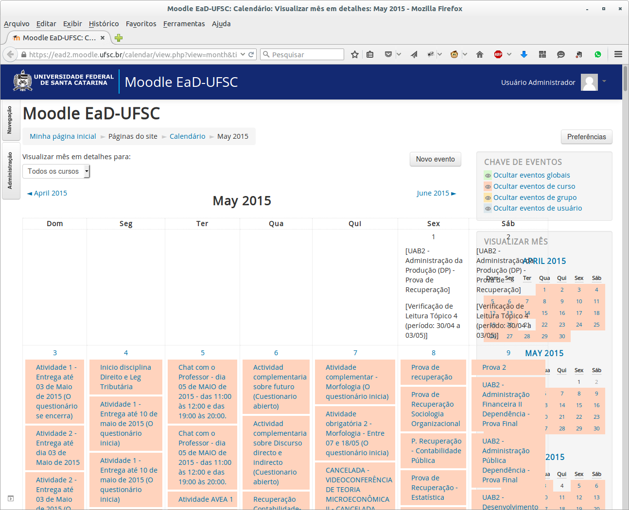Image resolution: width=629 pixels, height=510 pixels.
Task: Click the Pesquisar search field
Action: (x=302, y=54)
